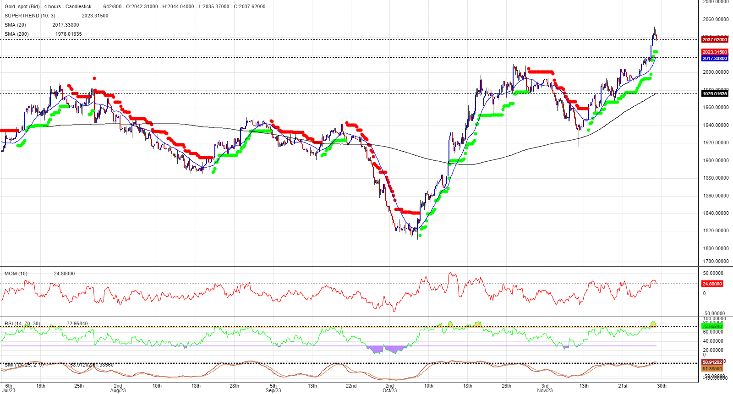Viewport: 733px width, 394px height.
Task: Click the red 2023.31500 Supertrend price tag
Action: click(715, 52)
